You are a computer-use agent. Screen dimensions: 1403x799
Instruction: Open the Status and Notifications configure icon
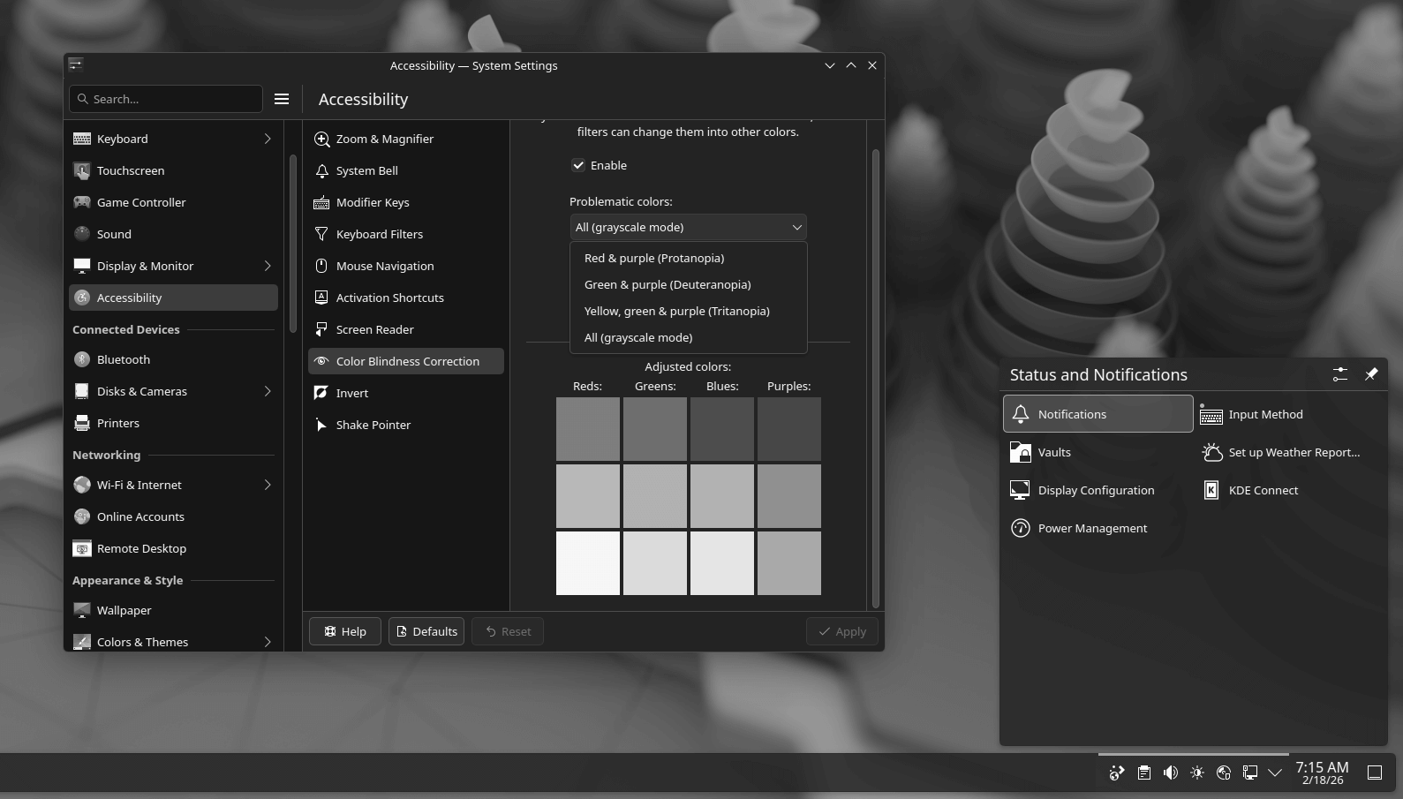pyautogui.click(x=1339, y=374)
